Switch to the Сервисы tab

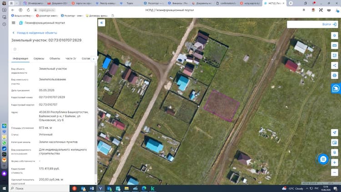pyautogui.click(x=39, y=59)
